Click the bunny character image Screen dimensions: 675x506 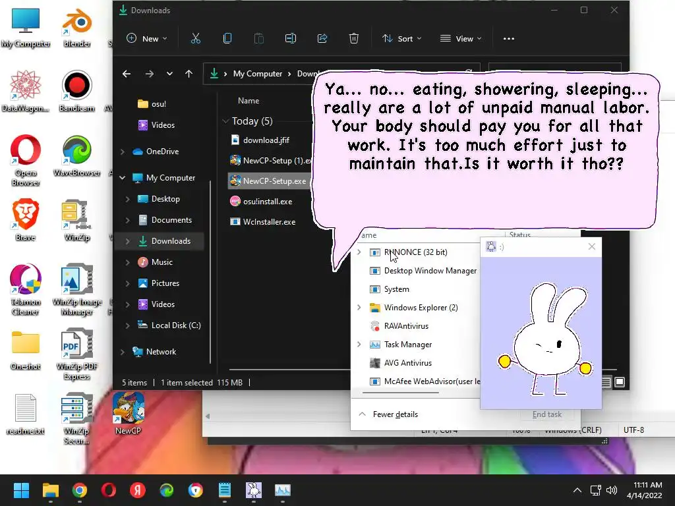point(546,338)
